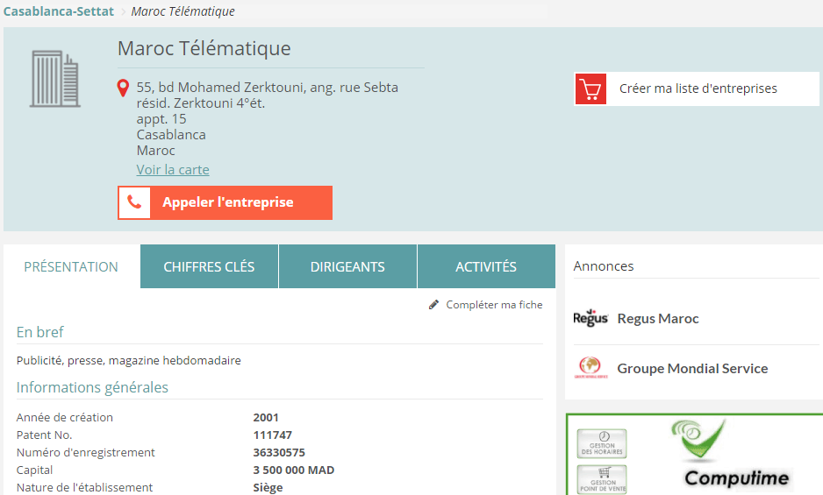Click the Groupe Mondial Service logo
The image size is (823, 495).
[x=590, y=368]
